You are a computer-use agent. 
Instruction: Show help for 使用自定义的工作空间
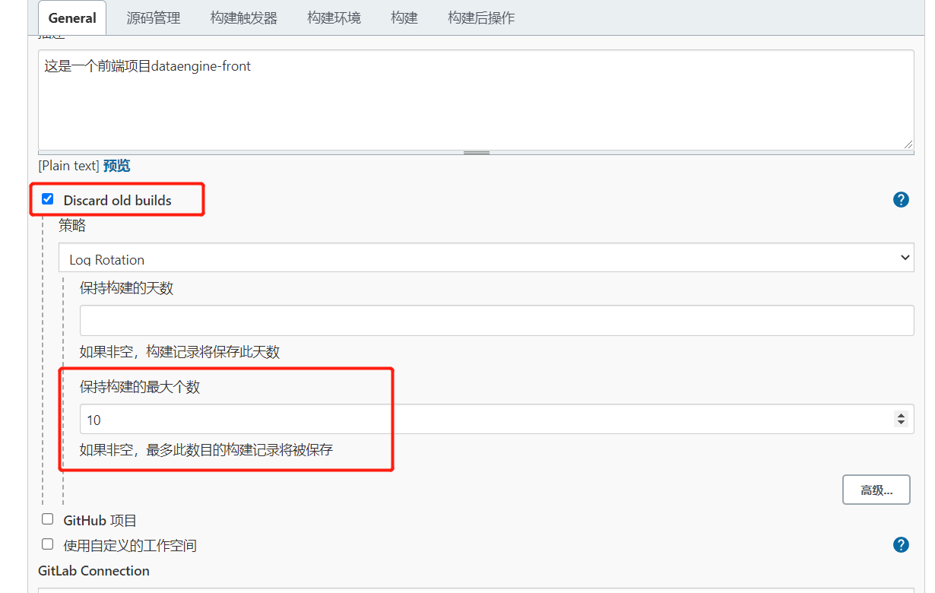click(901, 544)
